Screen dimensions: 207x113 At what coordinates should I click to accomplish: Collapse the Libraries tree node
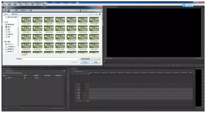coord(4,22)
